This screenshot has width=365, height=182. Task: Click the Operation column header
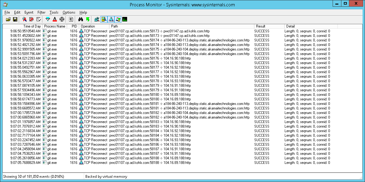tap(94, 26)
